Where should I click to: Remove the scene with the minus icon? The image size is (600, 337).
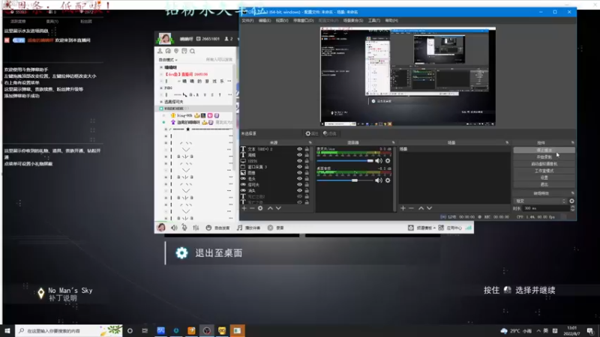411,208
